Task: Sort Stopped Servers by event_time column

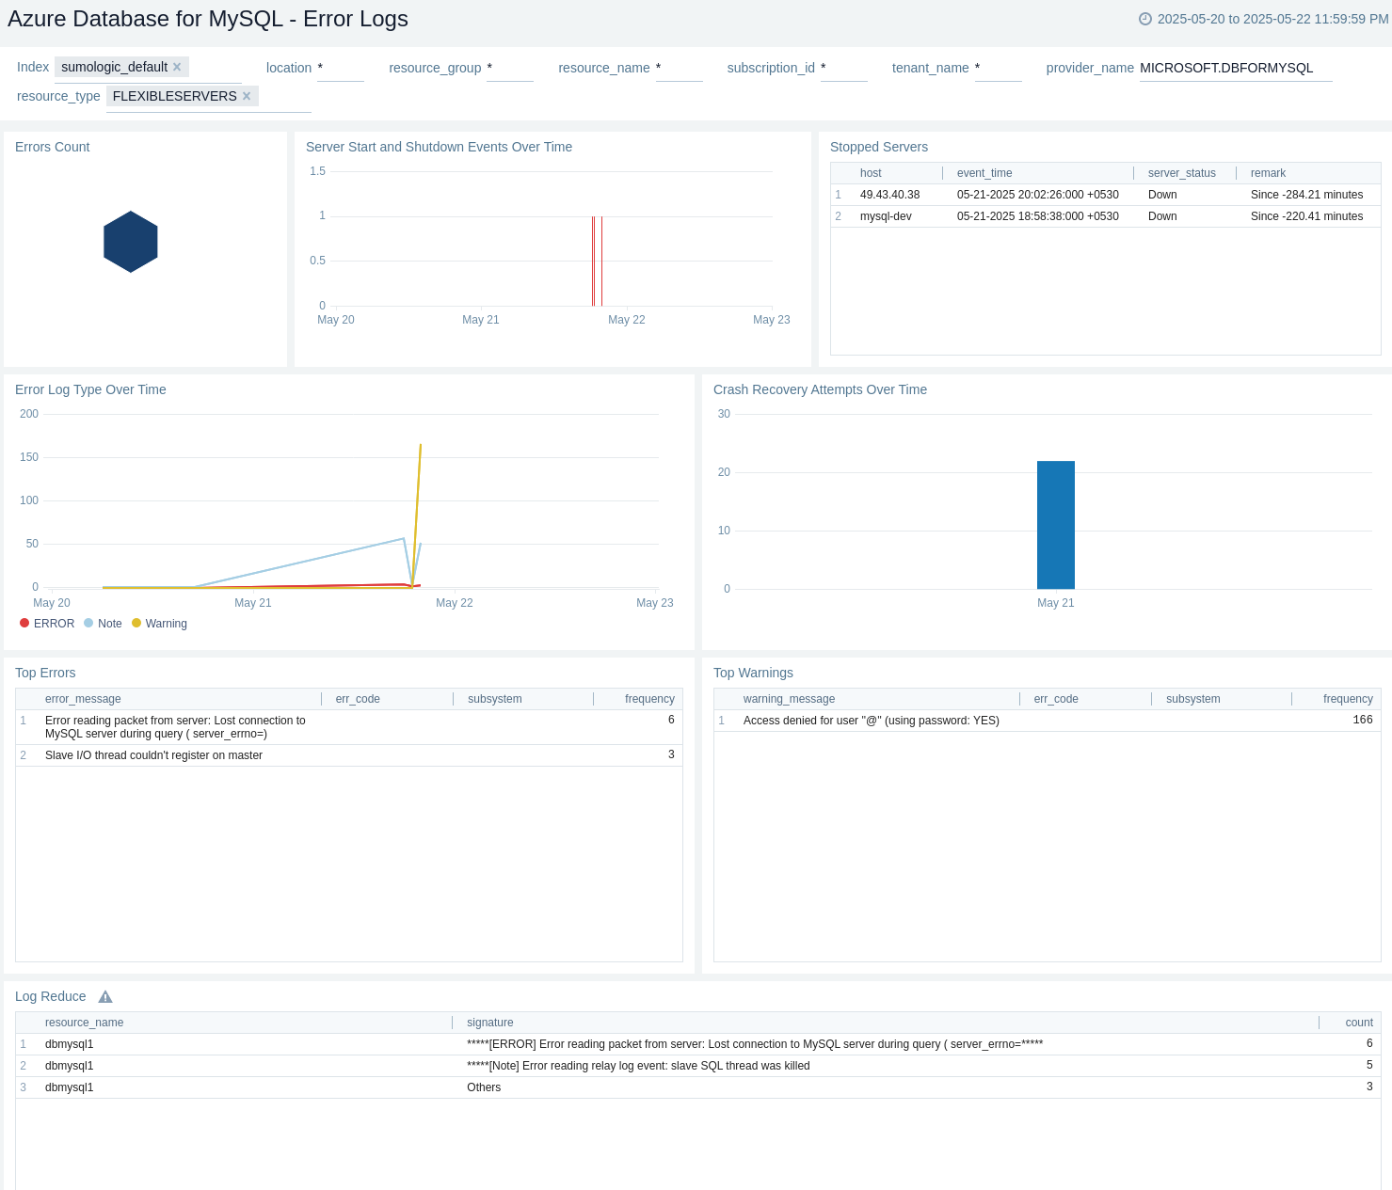Action: [x=984, y=173]
